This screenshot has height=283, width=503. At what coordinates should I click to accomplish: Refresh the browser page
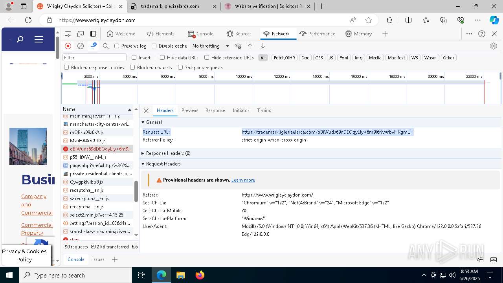(x=28, y=20)
